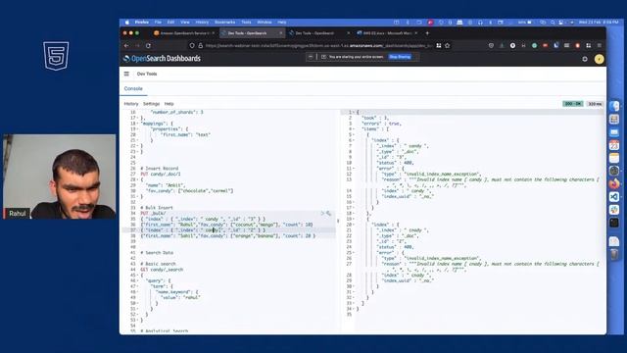Open the Bookmarks menu in the macOS menu bar
Image resolution: width=627 pixels, height=353 pixels.
tap(224, 23)
